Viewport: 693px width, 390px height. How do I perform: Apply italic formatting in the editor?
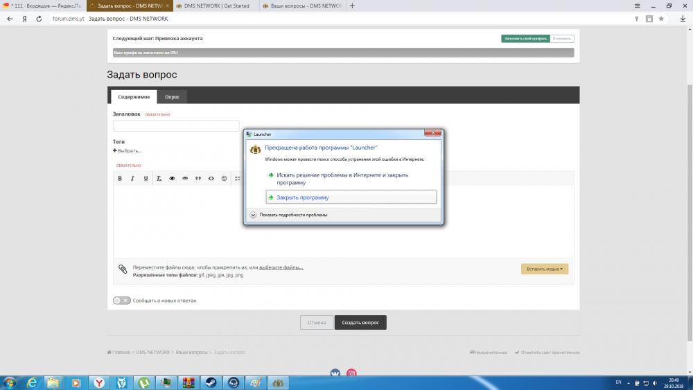[132, 179]
